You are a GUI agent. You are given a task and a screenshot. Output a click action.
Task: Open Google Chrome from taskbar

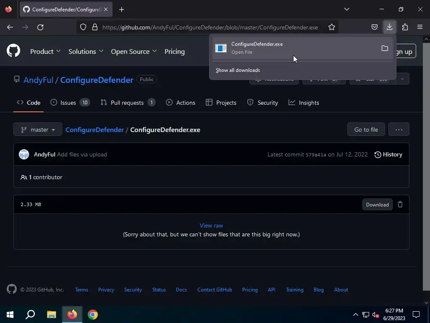pyautogui.click(x=93, y=314)
